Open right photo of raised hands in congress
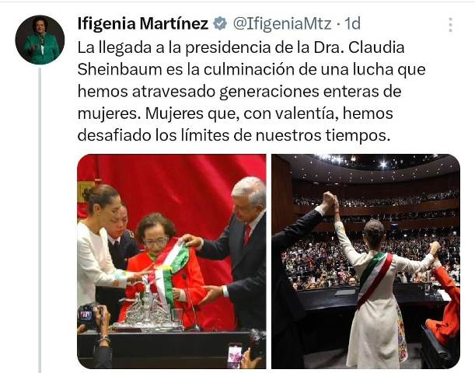 click(x=365, y=261)
